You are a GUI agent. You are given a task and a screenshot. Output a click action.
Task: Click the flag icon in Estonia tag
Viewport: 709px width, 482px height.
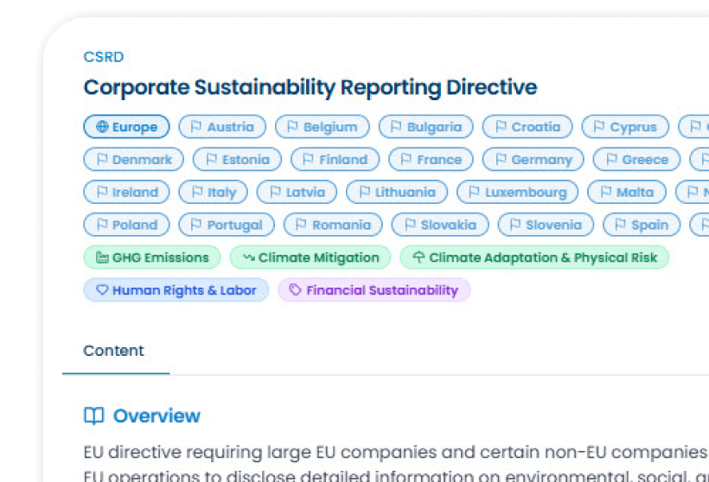211,159
